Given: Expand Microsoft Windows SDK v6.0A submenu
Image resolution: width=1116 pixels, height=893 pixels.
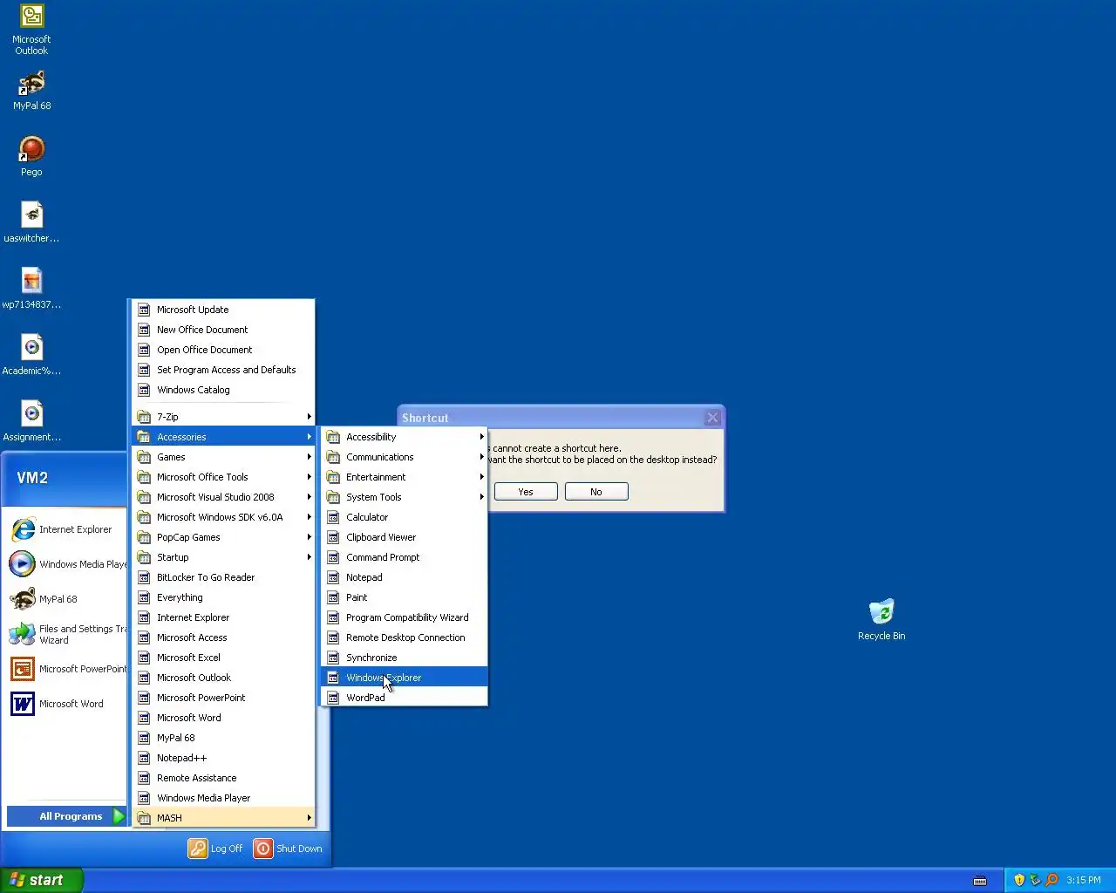Looking at the screenshot, I should [223, 517].
